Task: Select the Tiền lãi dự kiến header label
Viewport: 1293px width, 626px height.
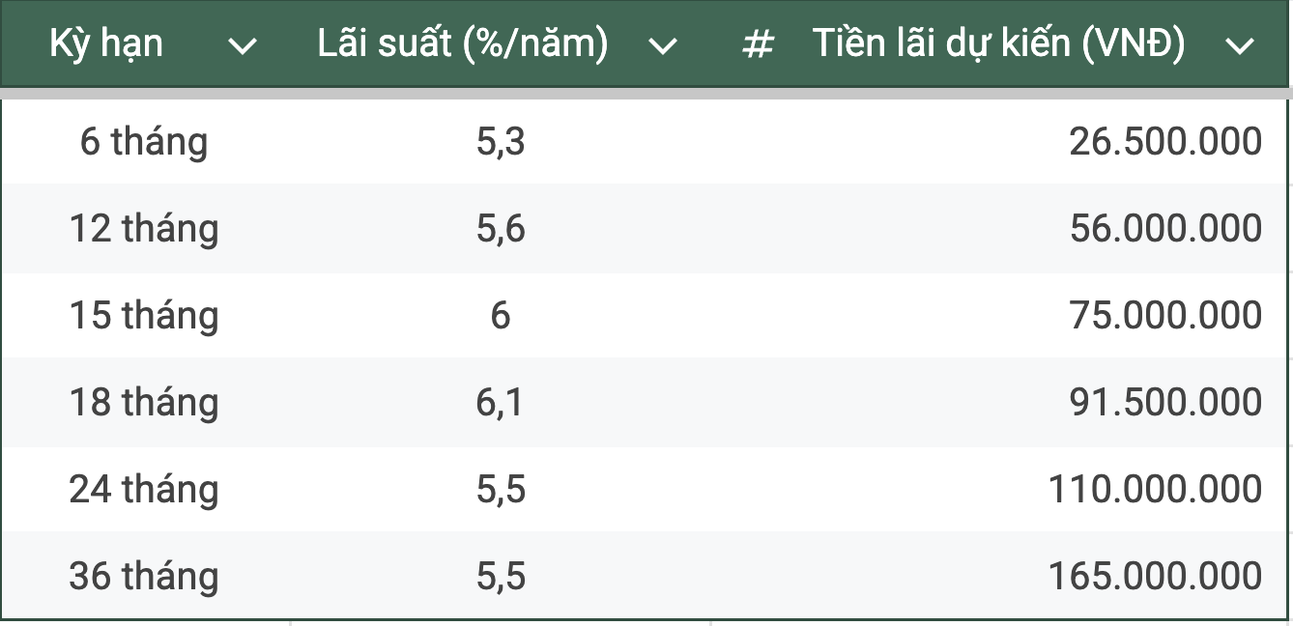Action: tap(998, 43)
